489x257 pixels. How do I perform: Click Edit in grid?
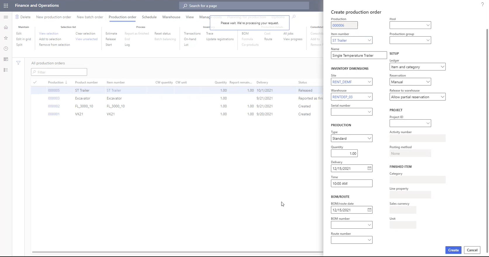click(24, 39)
